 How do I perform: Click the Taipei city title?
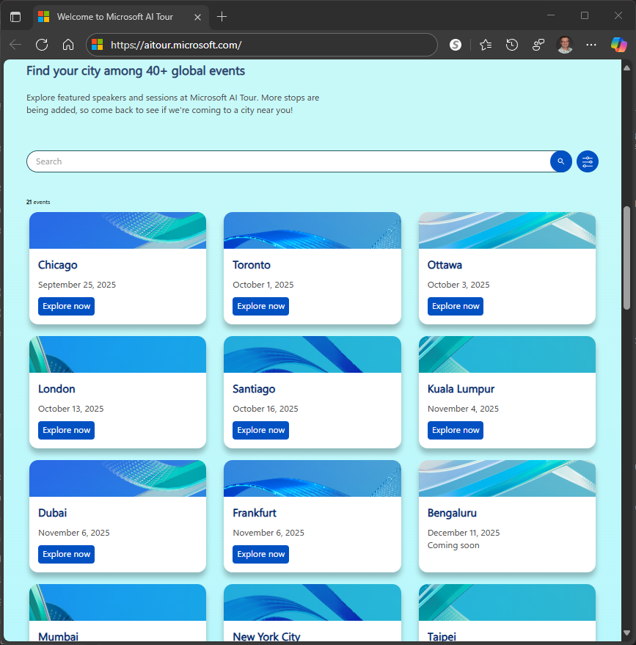442,637
